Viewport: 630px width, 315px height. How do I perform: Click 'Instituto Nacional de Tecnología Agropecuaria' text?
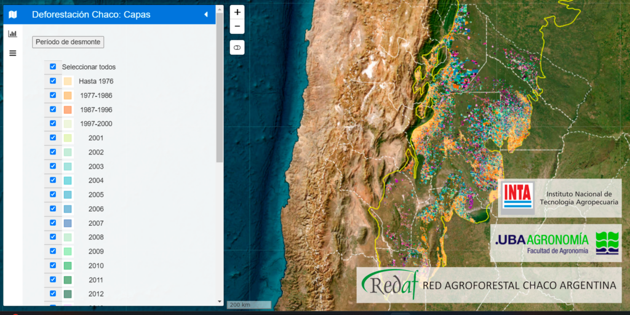579,198
